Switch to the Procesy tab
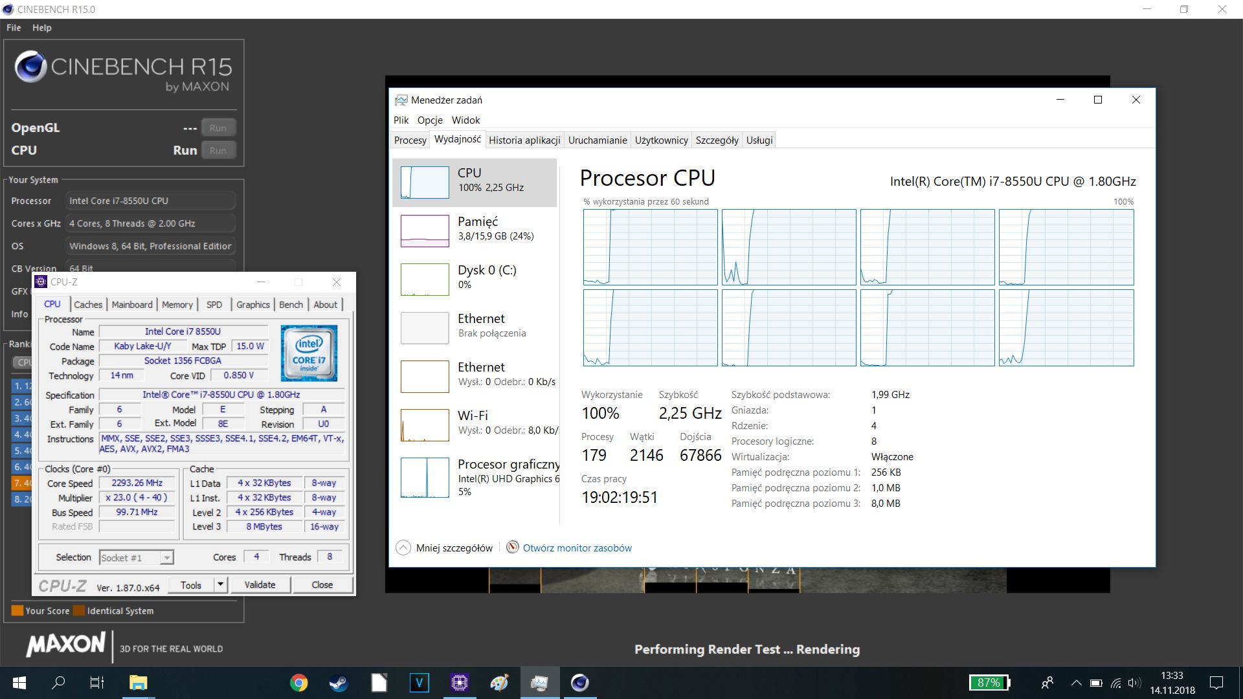Image resolution: width=1243 pixels, height=699 pixels. [410, 140]
